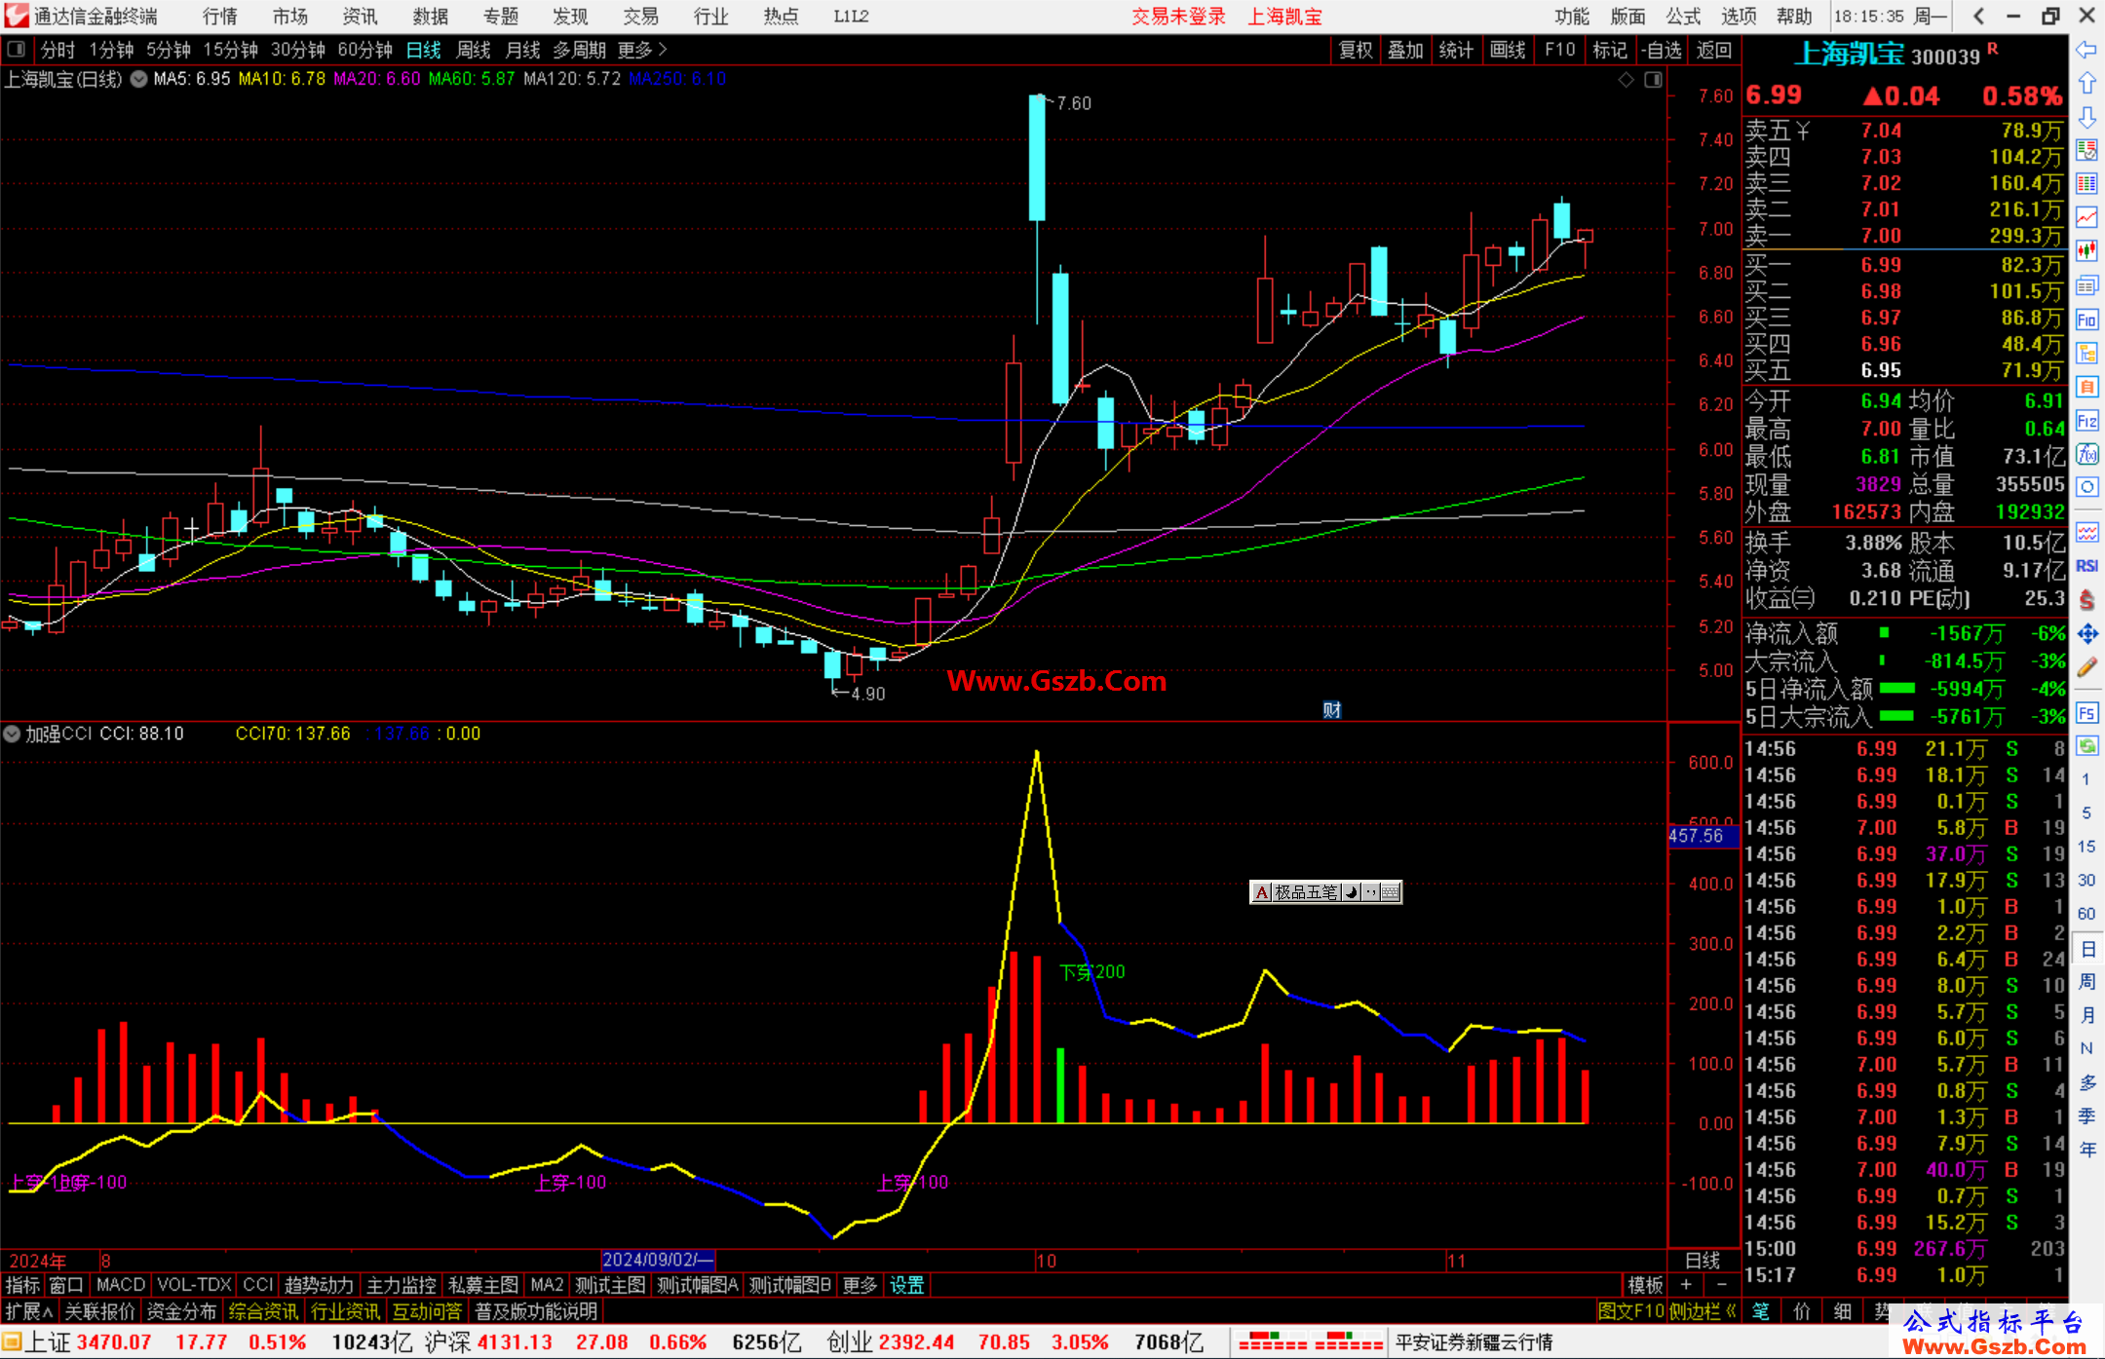Open the 公式 menu
This screenshot has height=1359, width=2105.
(1683, 17)
